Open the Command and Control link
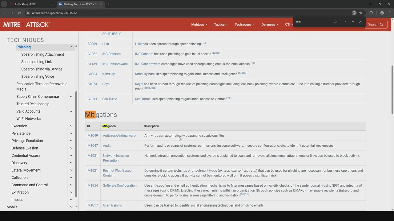 [30, 185]
